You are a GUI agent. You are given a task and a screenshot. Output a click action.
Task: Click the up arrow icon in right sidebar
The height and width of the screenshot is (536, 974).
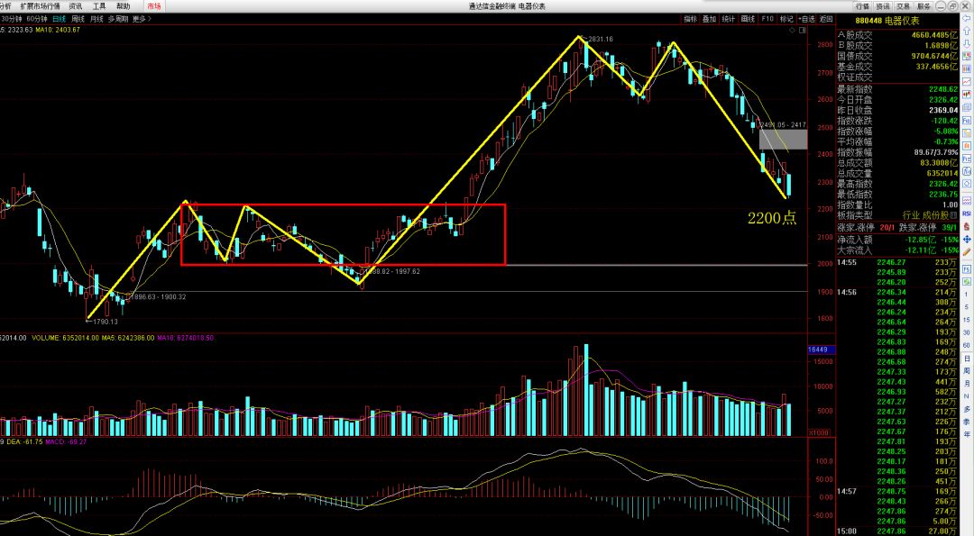coord(967,31)
